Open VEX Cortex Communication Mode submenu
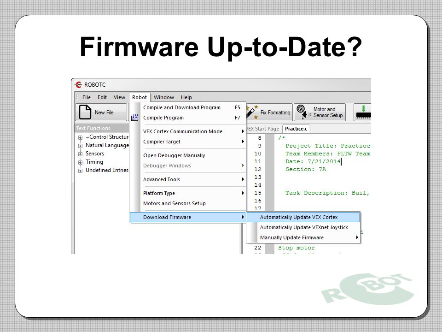The width and height of the screenshot is (442, 332). coord(188,131)
